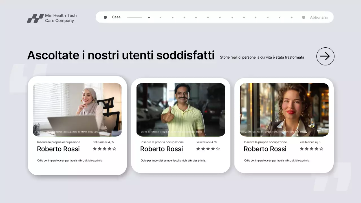The height and width of the screenshot is (203, 361).
Task: Click the first filled star on the left testimonial
Action: [94, 149]
